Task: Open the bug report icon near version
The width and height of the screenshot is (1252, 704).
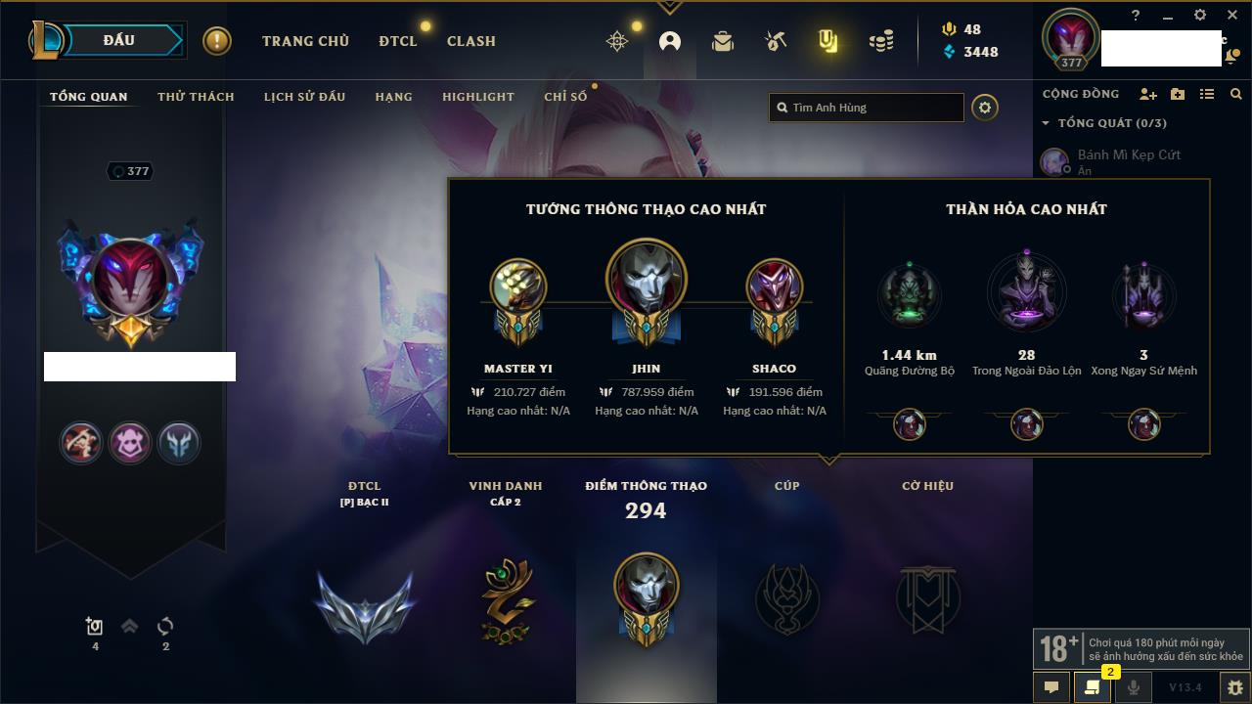Action: (x=1234, y=687)
